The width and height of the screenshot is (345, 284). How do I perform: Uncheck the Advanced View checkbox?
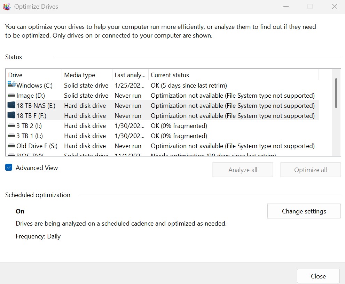[x=9, y=168]
